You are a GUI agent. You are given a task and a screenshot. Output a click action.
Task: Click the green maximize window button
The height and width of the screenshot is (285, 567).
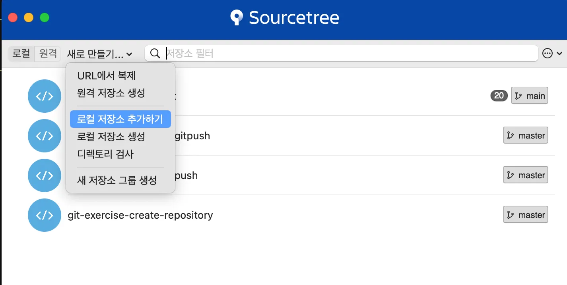click(x=45, y=17)
